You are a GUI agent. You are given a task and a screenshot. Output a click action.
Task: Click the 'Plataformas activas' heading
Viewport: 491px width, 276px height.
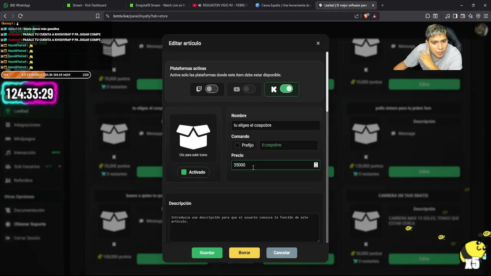(188, 68)
